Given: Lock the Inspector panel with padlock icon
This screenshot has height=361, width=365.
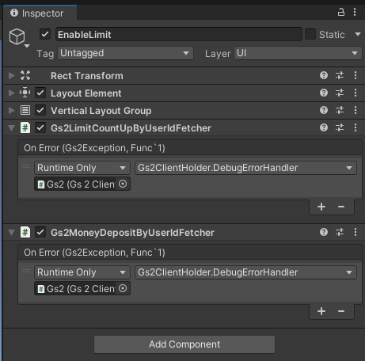Looking at the screenshot, I should 341,12.
